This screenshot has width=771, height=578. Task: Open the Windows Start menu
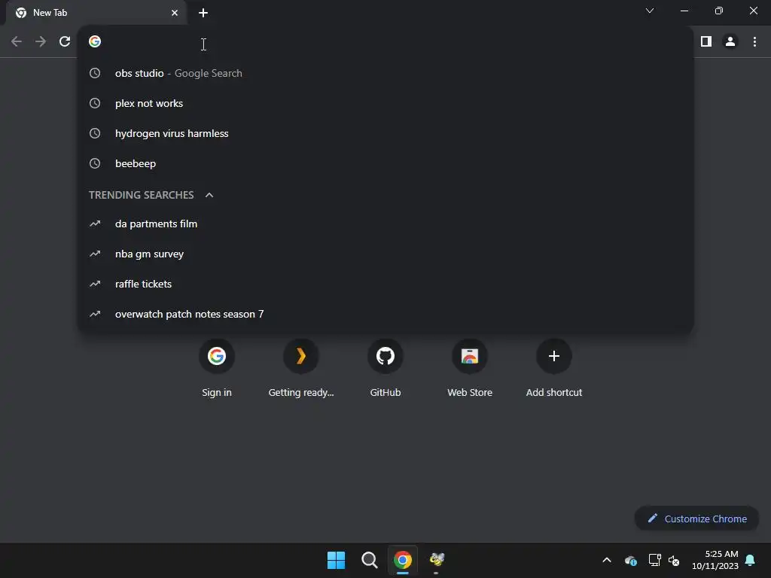(x=337, y=560)
